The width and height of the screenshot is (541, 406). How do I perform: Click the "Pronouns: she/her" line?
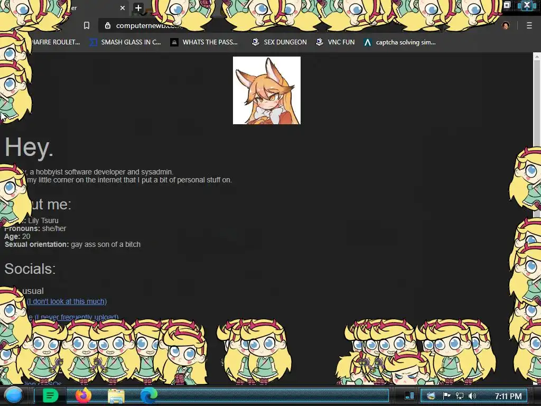pyautogui.click(x=35, y=228)
